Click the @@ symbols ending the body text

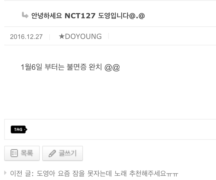112,67
